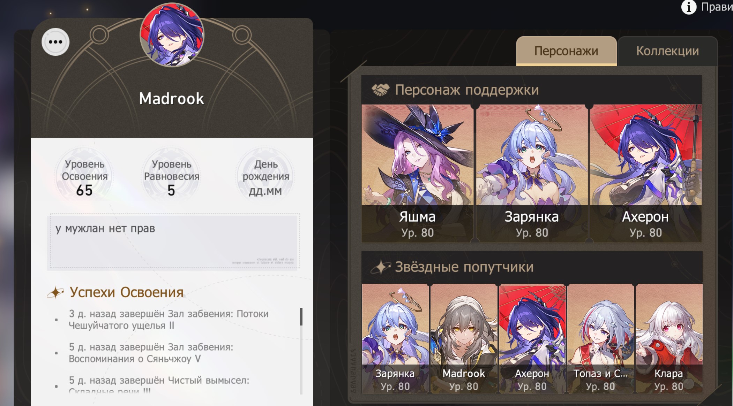Select Клара companion card
733x406 pixels.
(x=669, y=338)
